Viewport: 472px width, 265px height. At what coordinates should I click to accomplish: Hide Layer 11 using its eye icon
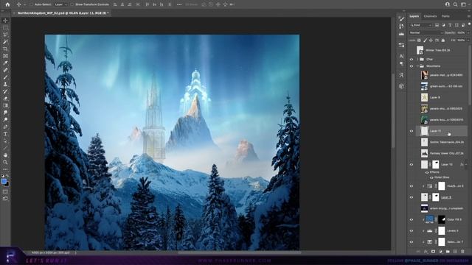click(412, 131)
